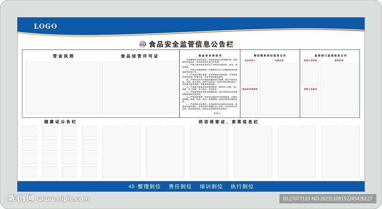Click the 昵图网 watermark logo
Image resolution: width=382 pixels, height=209 pixels.
(x=21, y=198)
